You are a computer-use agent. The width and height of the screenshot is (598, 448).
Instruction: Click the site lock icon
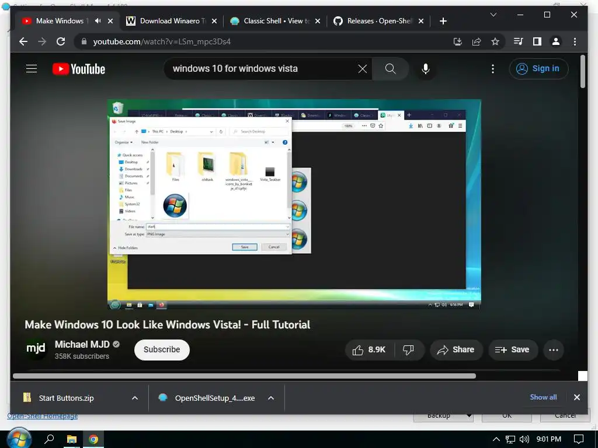click(84, 41)
